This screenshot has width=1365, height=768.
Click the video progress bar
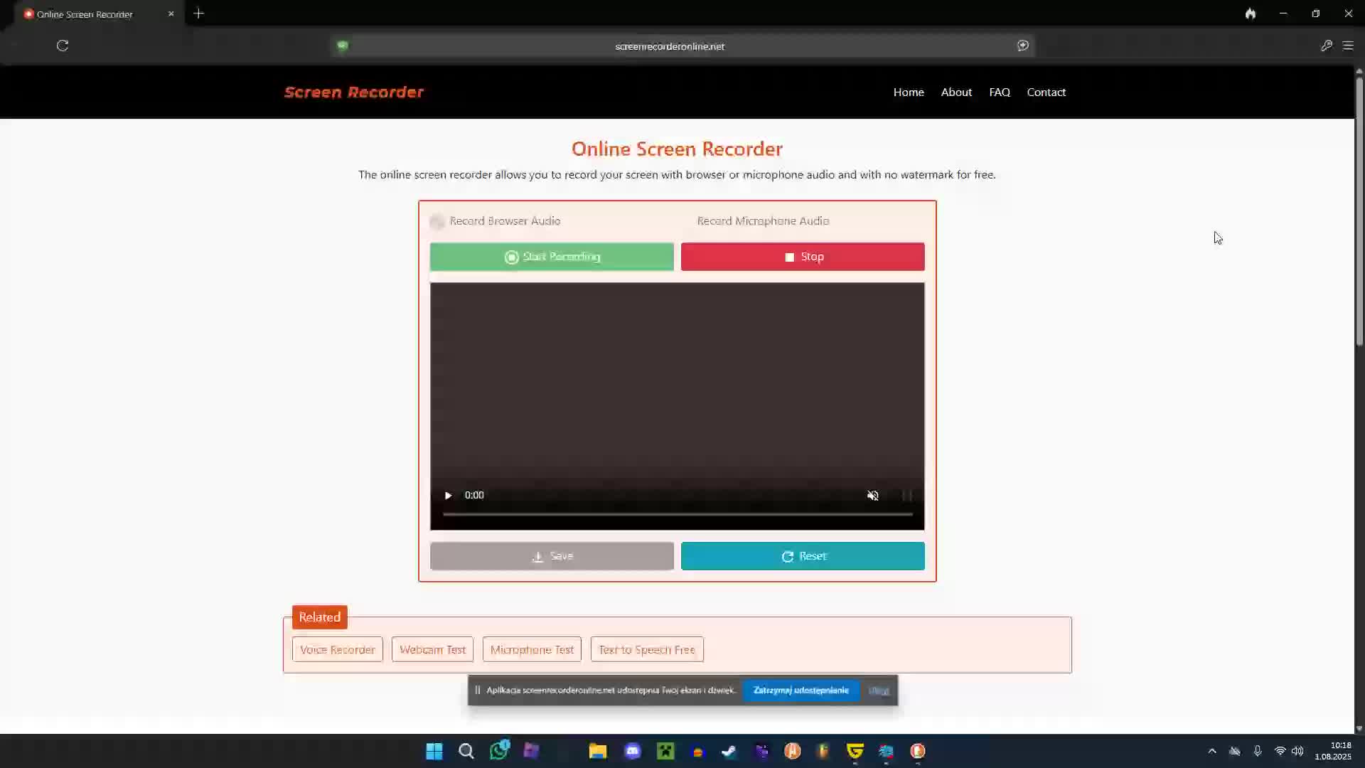coord(678,513)
